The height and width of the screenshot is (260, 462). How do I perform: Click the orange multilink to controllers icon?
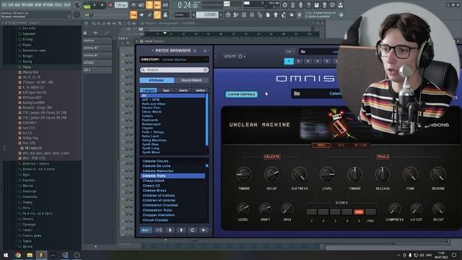coord(157,14)
